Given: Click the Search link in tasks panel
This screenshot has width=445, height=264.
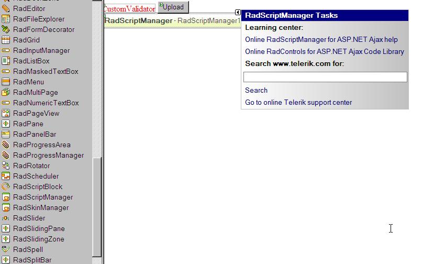Looking at the screenshot, I should pyautogui.click(x=257, y=90).
